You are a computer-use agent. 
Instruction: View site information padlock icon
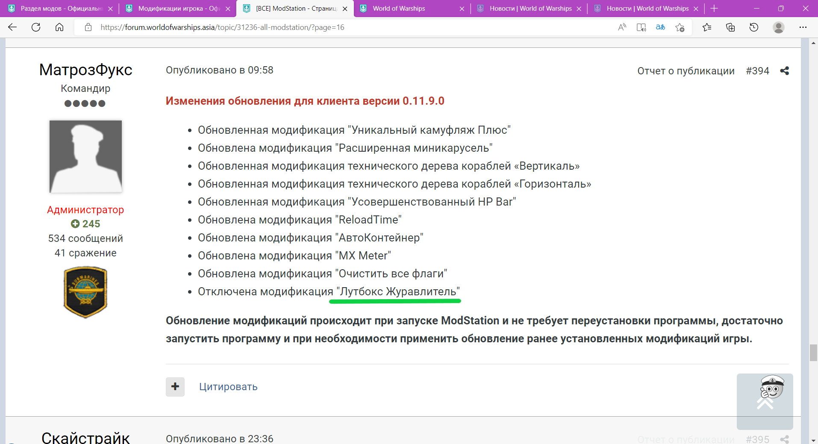pos(88,27)
